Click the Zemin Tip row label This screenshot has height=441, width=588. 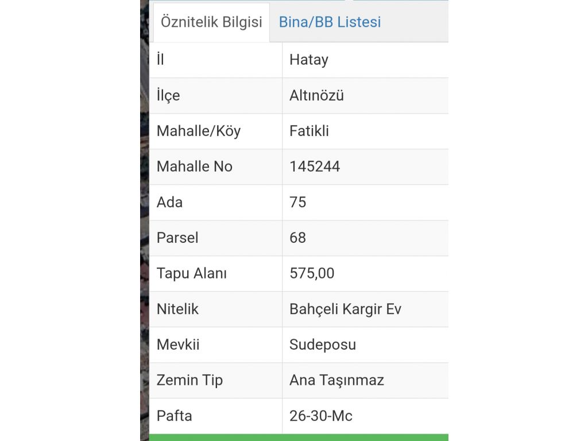coord(189,380)
